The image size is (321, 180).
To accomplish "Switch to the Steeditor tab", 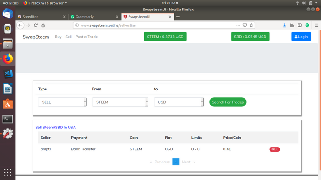I will click(x=42, y=17).
